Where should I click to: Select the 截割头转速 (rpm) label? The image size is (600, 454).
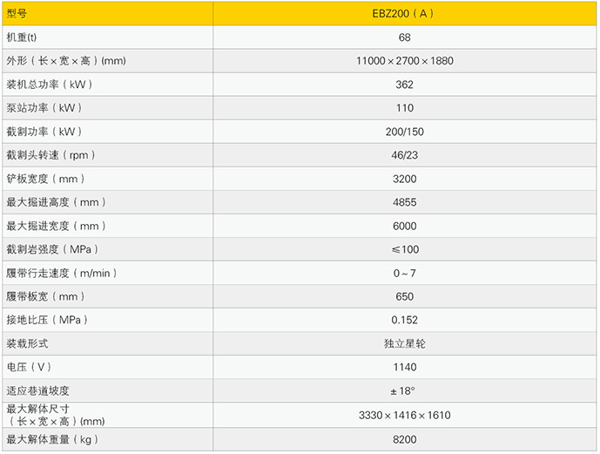point(50,155)
